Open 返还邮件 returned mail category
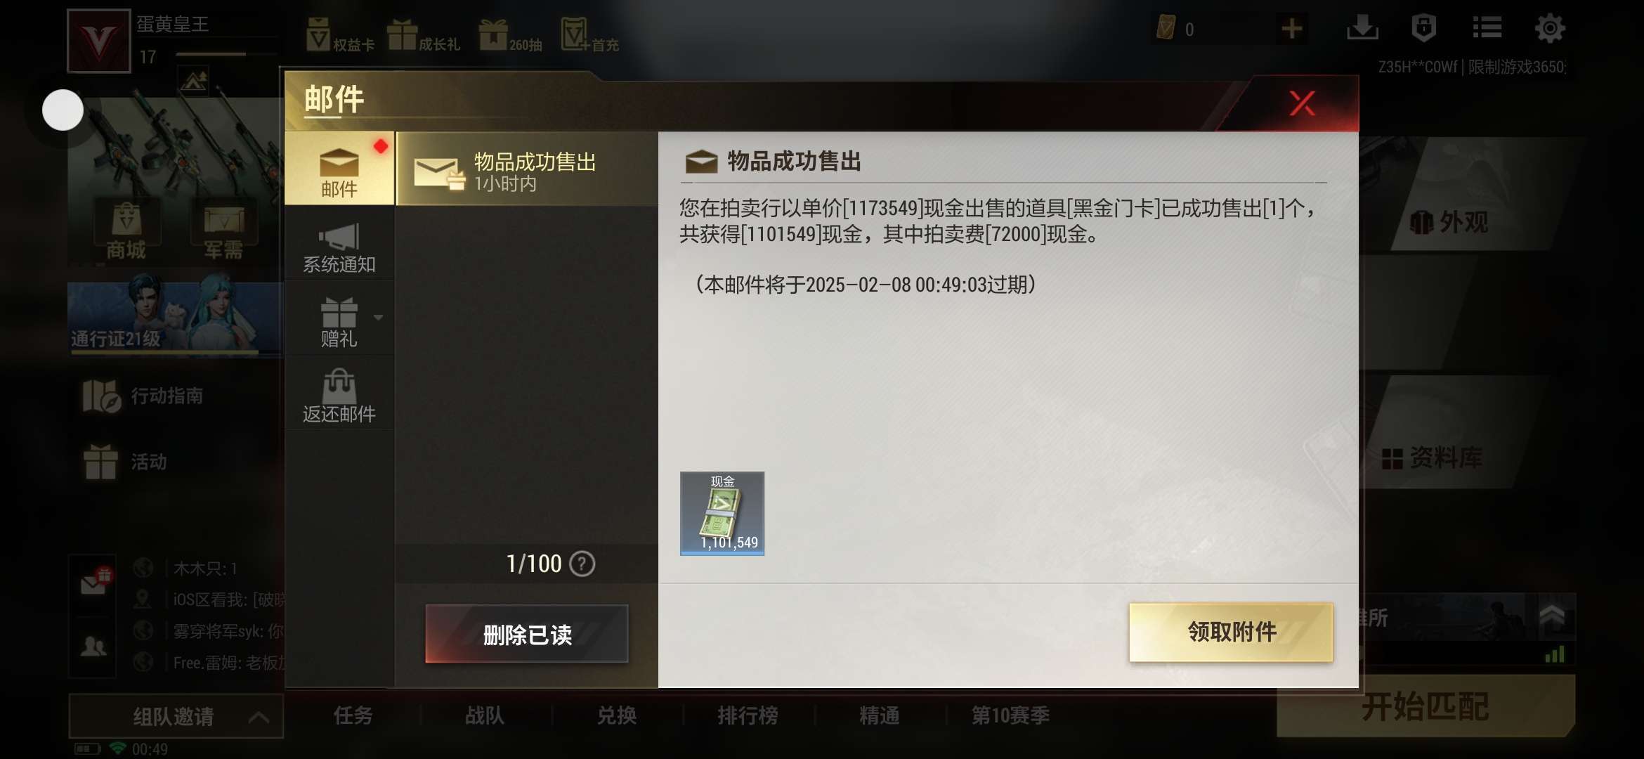This screenshot has height=759, width=1644. [x=339, y=397]
